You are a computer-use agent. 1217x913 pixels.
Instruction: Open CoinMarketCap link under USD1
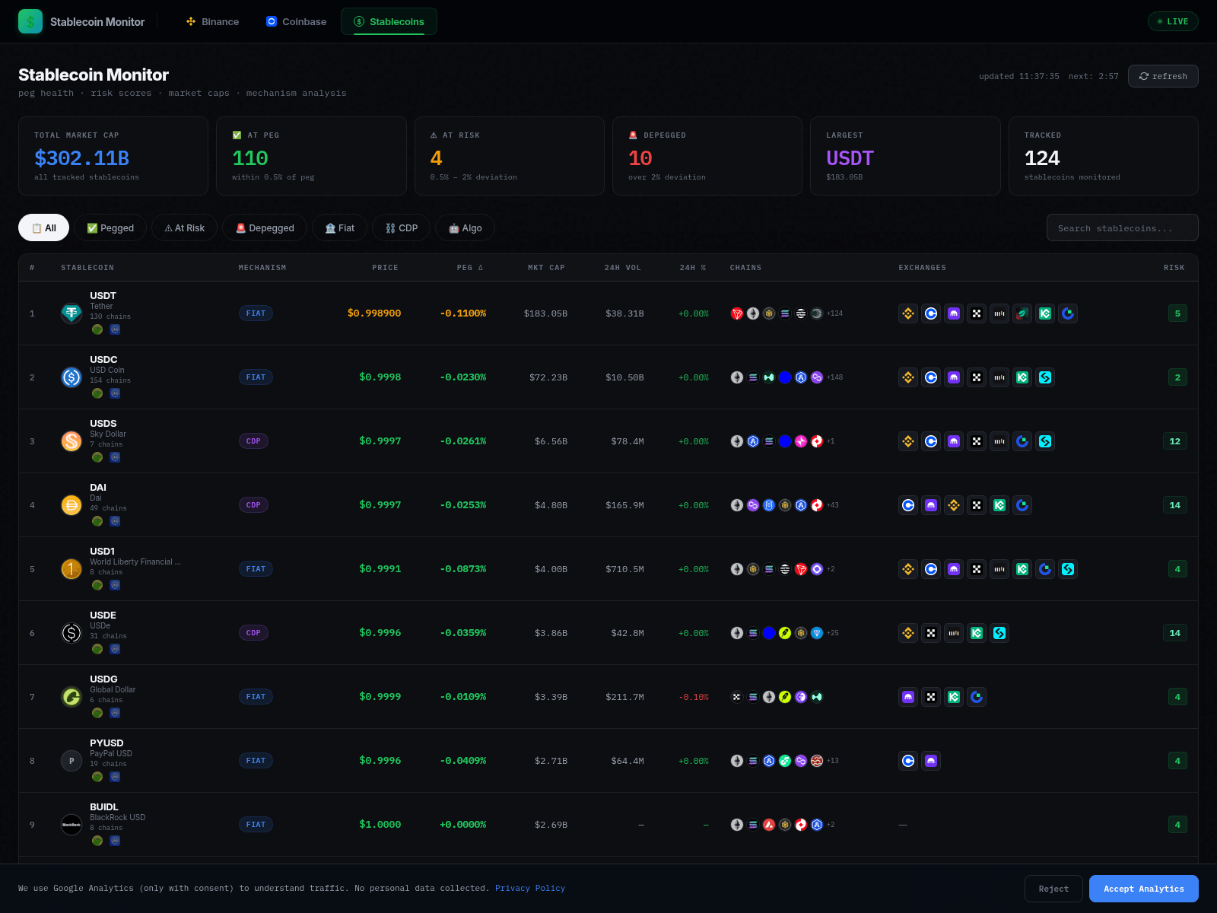pos(115,585)
